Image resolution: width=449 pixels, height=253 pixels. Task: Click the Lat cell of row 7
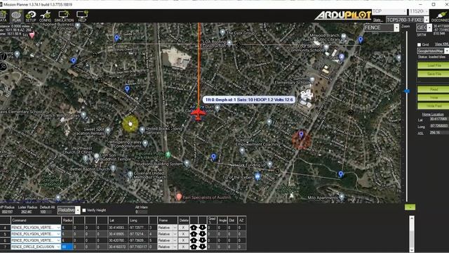[x=118, y=247]
